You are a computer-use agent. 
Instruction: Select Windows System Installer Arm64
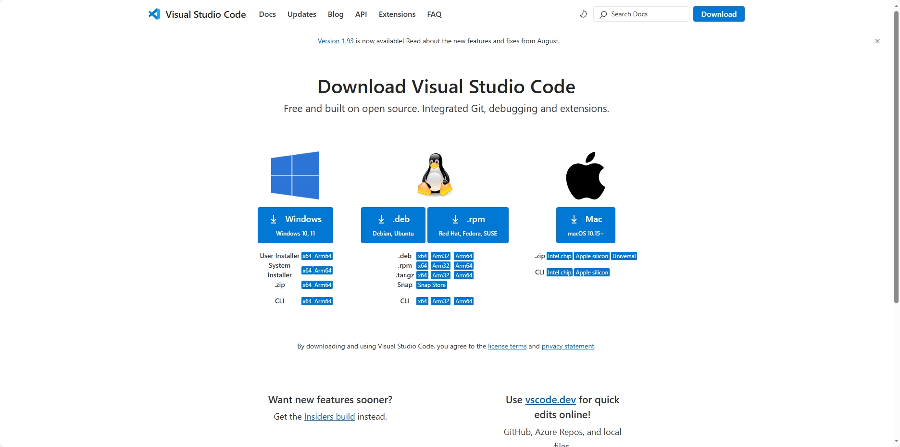tap(323, 271)
